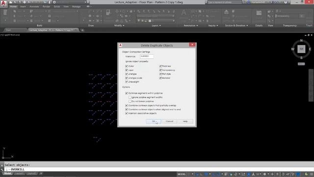Click the W compass letter on ViewCube

[293, 49]
